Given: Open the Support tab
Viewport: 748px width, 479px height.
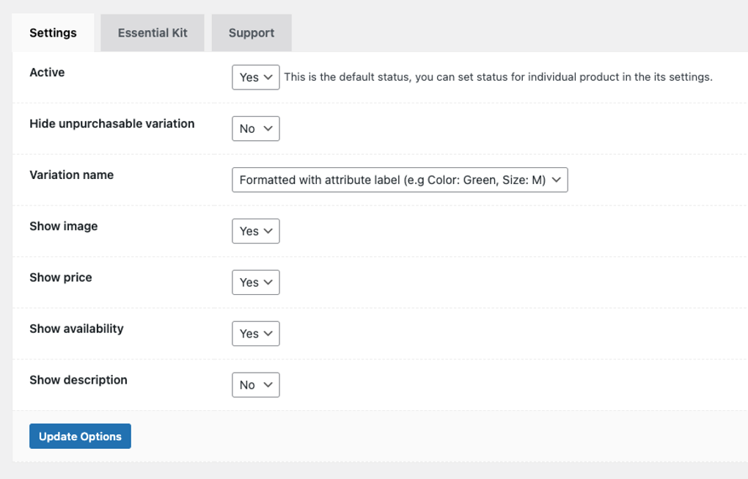Looking at the screenshot, I should click(251, 32).
